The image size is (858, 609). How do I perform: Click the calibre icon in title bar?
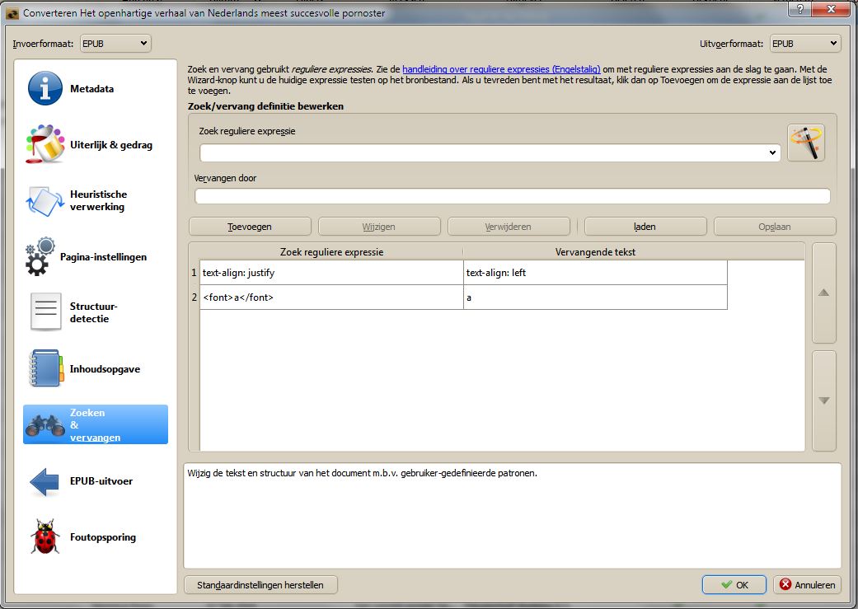click(12, 12)
